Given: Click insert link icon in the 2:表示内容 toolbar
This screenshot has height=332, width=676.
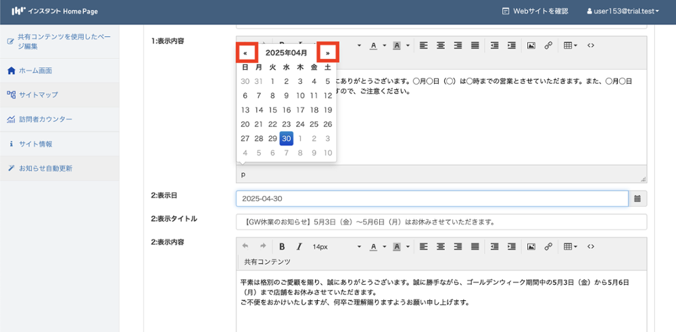Looking at the screenshot, I should click(x=548, y=247).
